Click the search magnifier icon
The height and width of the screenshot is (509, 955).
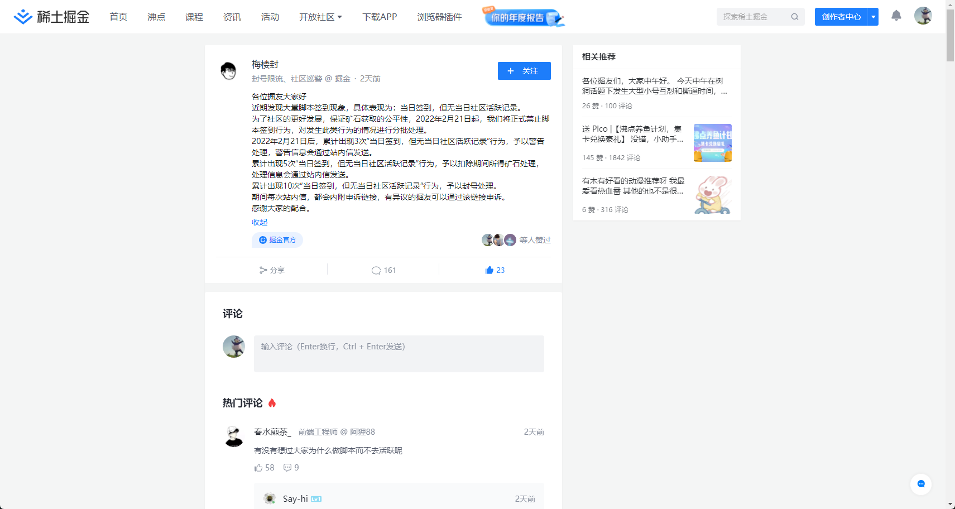click(x=794, y=17)
